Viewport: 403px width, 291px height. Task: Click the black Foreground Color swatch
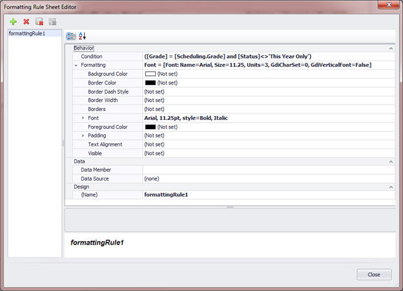150,127
